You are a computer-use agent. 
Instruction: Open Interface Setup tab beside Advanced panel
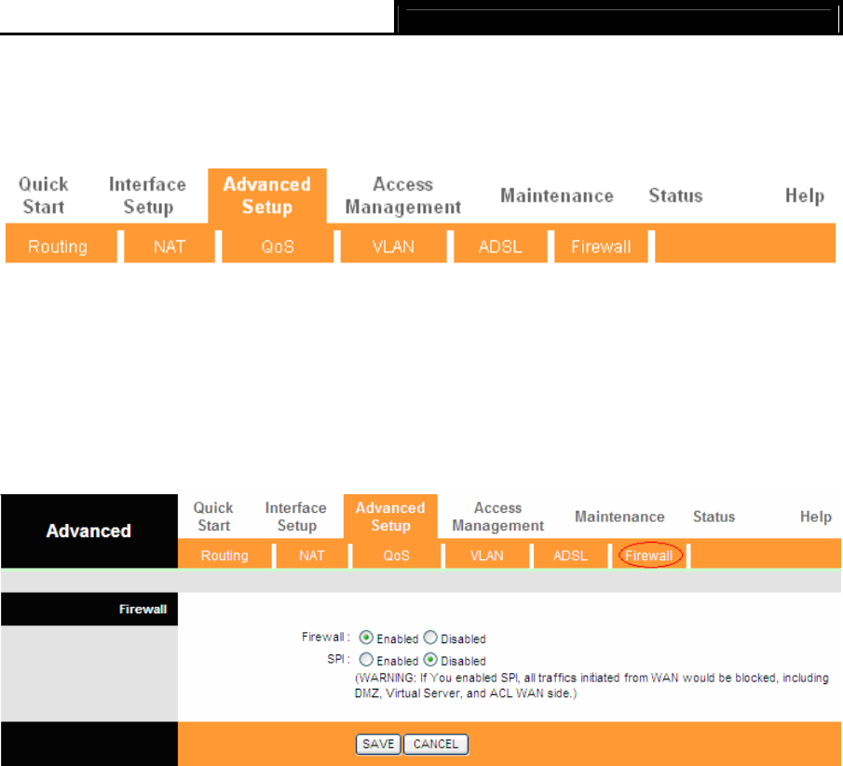[x=295, y=517]
